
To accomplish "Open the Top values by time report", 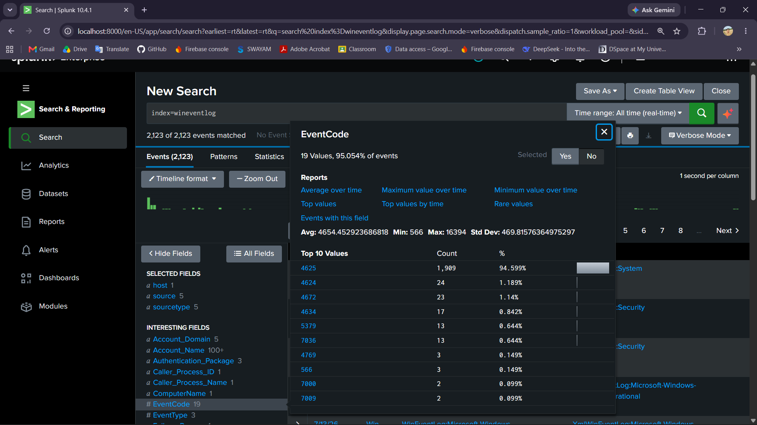I will point(412,204).
